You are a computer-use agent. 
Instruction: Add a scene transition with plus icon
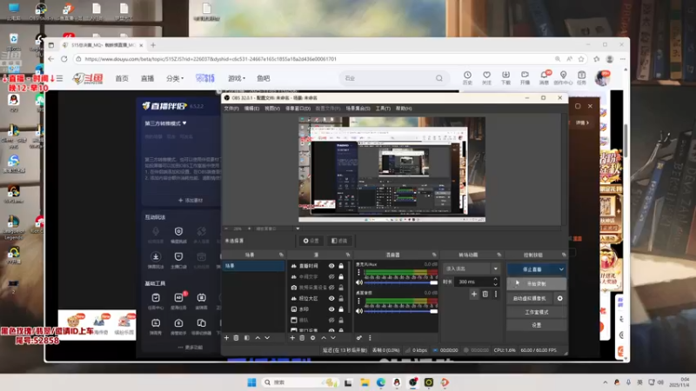(x=474, y=294)
